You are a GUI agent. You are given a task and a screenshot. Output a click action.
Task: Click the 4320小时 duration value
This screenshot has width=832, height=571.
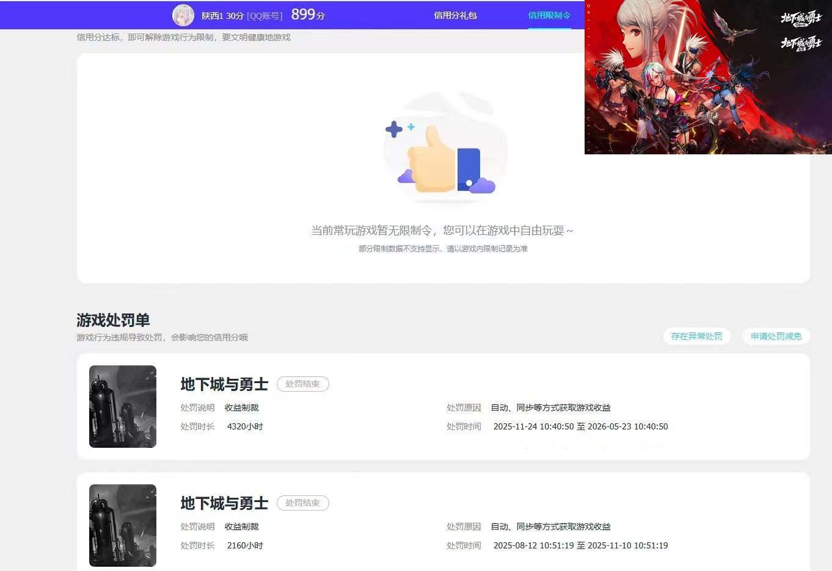245,426
